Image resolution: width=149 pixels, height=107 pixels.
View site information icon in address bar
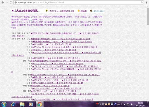15,2
